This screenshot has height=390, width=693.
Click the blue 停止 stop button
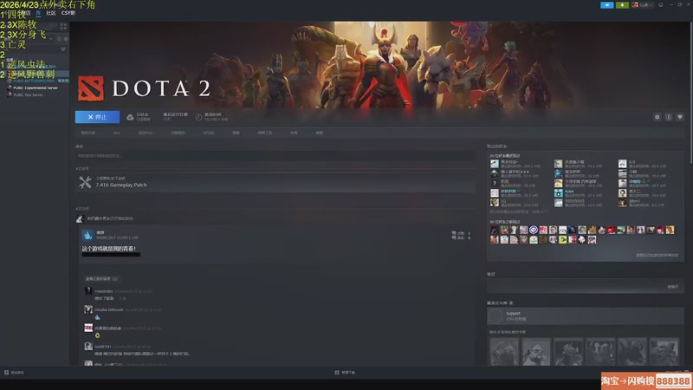pyautogui.click(x=97, y=117)
